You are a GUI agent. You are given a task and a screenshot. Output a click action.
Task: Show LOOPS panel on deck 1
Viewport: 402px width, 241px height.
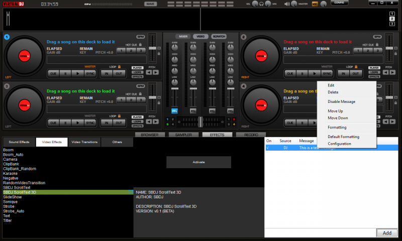click(137, 72)
